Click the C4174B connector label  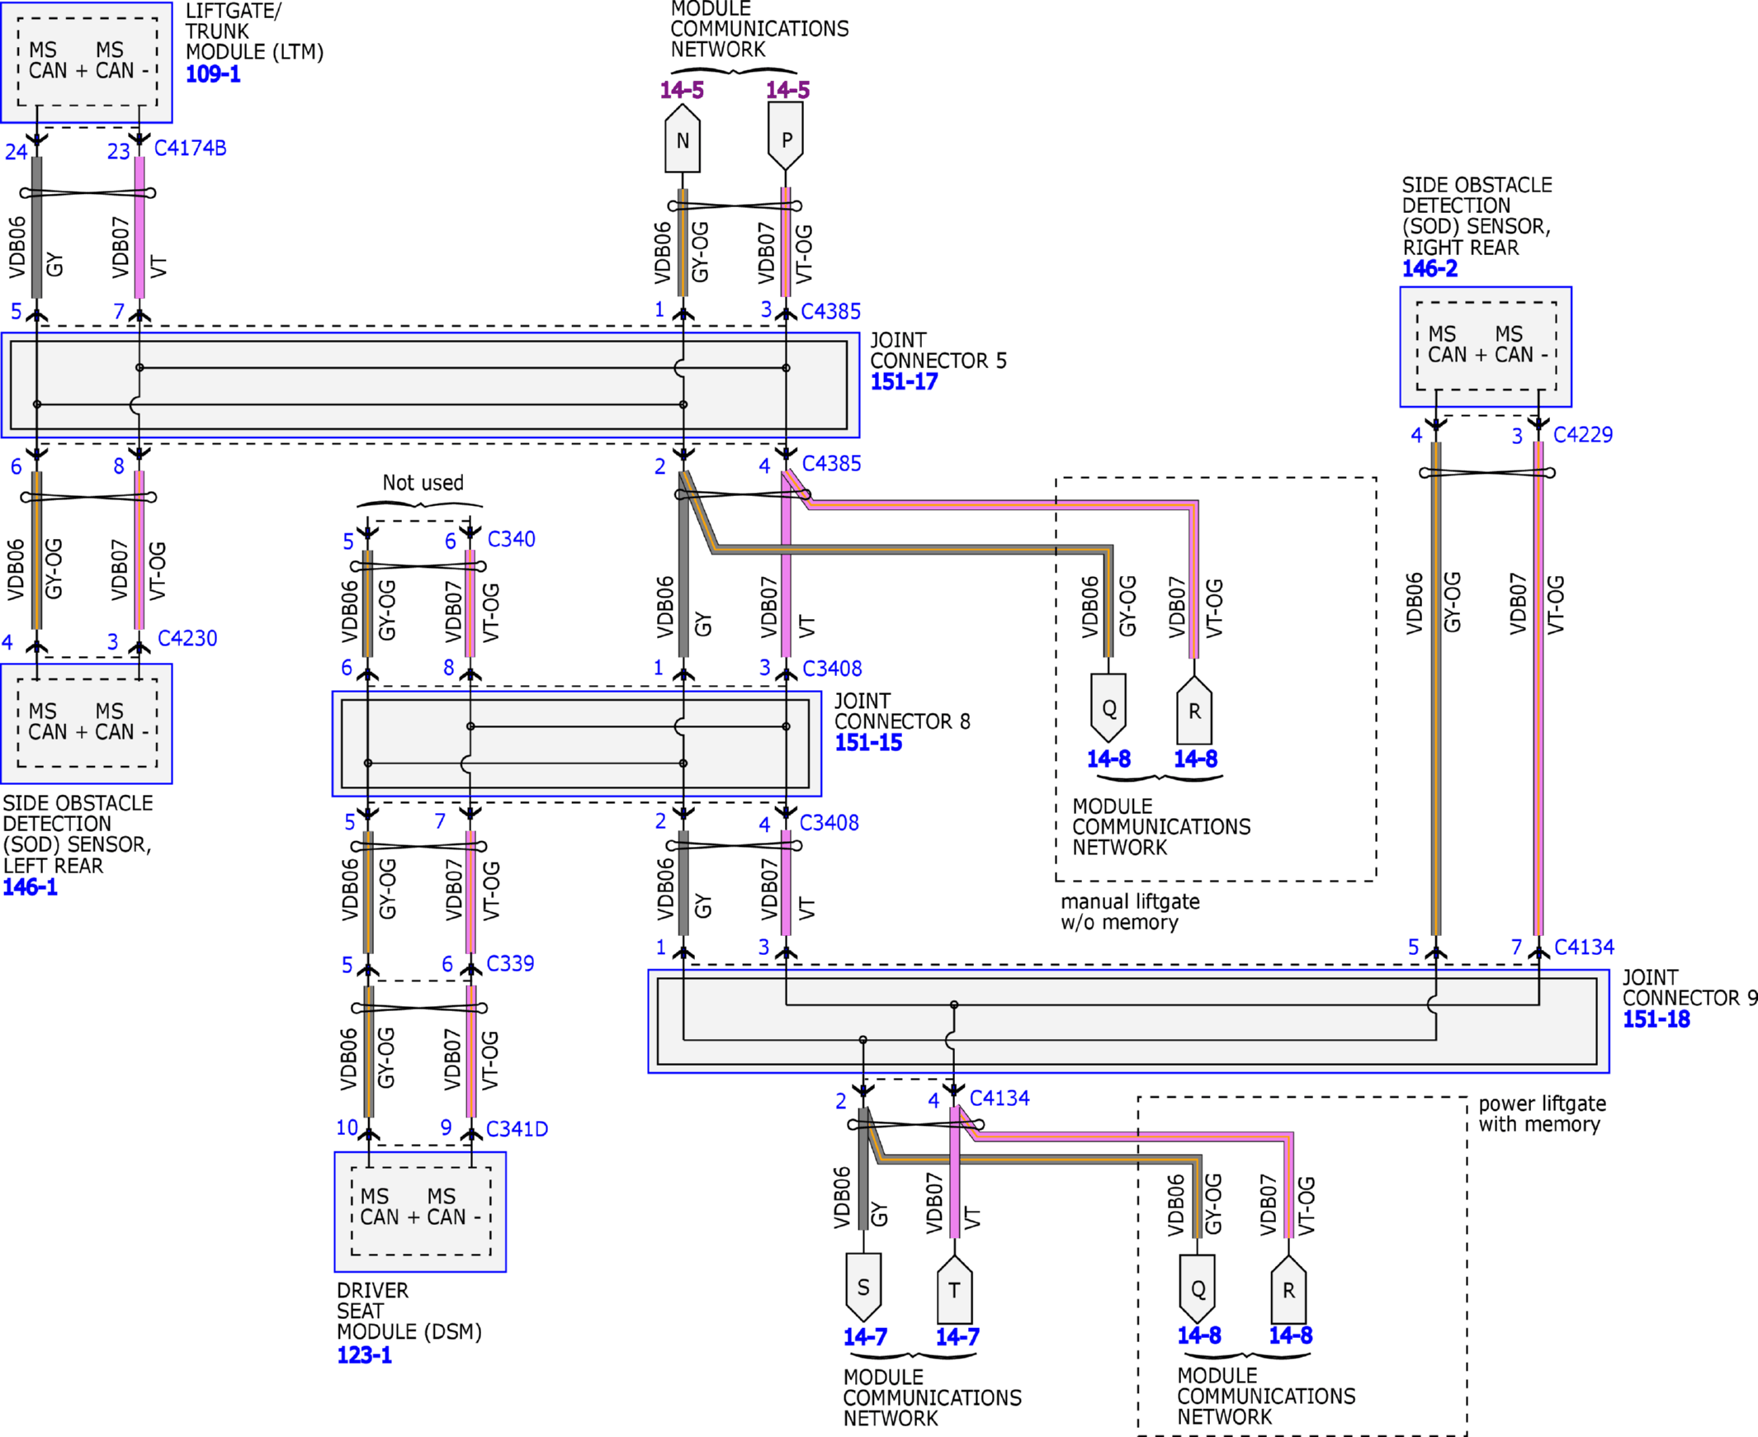191,149
